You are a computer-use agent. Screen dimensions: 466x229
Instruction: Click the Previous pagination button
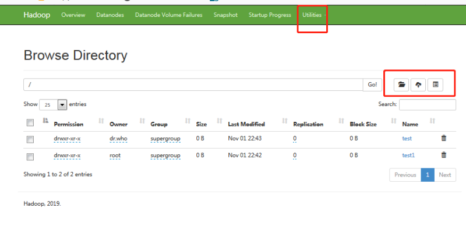(x=405, y=175)
